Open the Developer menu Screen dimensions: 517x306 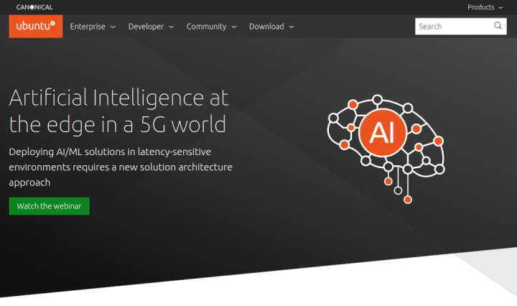pyautogui.click(x=151, y=27)
